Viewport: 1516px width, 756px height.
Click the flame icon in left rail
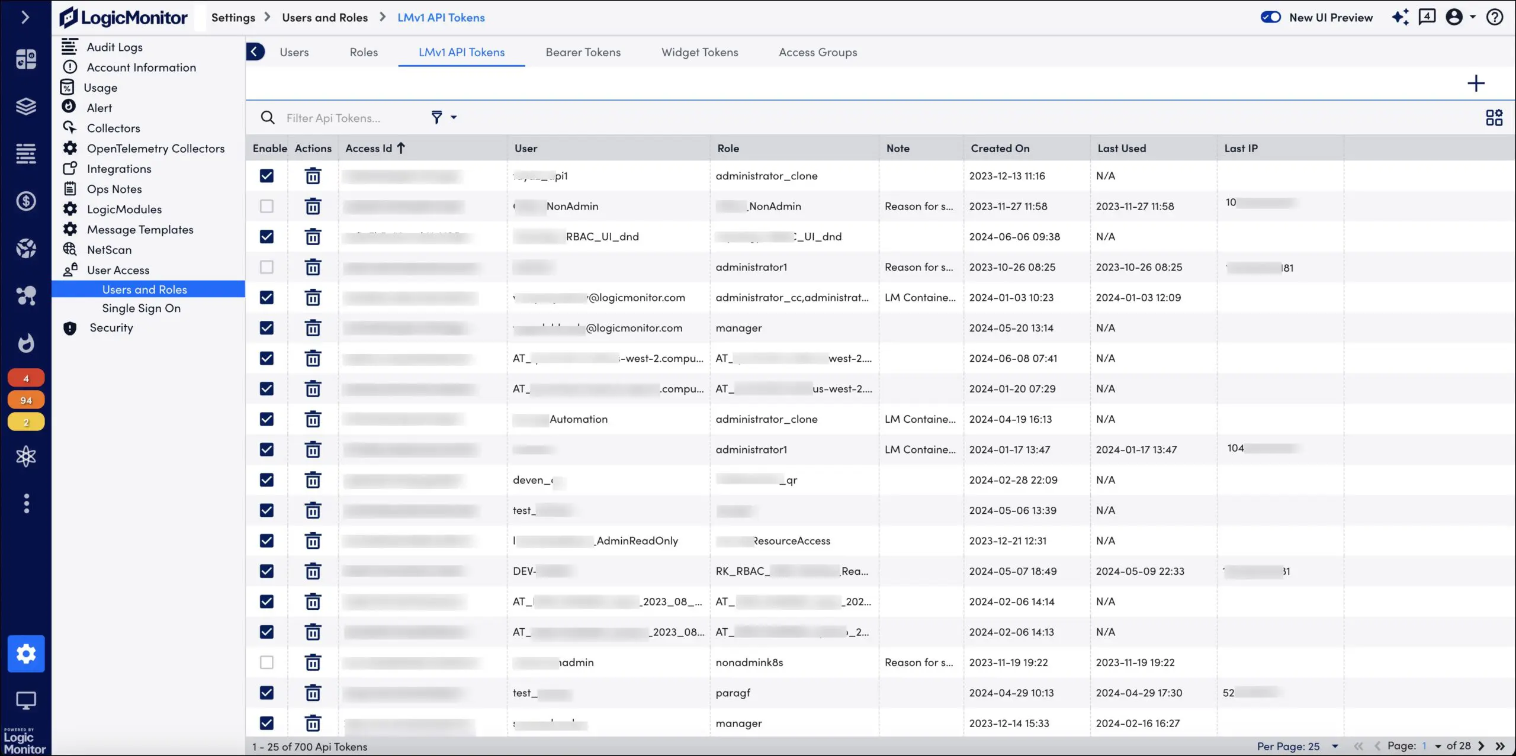[x=25, y=343]
